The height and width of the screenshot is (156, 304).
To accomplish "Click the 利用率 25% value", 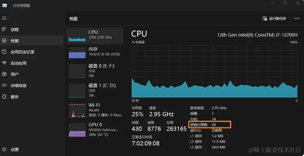I will tap(138, 114).
